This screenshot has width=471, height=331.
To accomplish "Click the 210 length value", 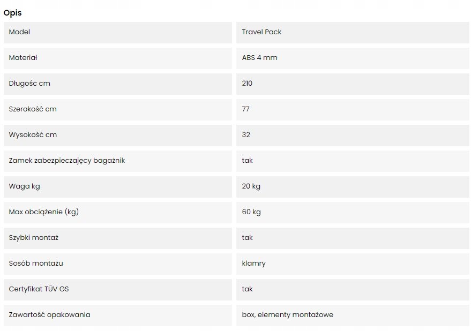I will click(x=247, y=84).
